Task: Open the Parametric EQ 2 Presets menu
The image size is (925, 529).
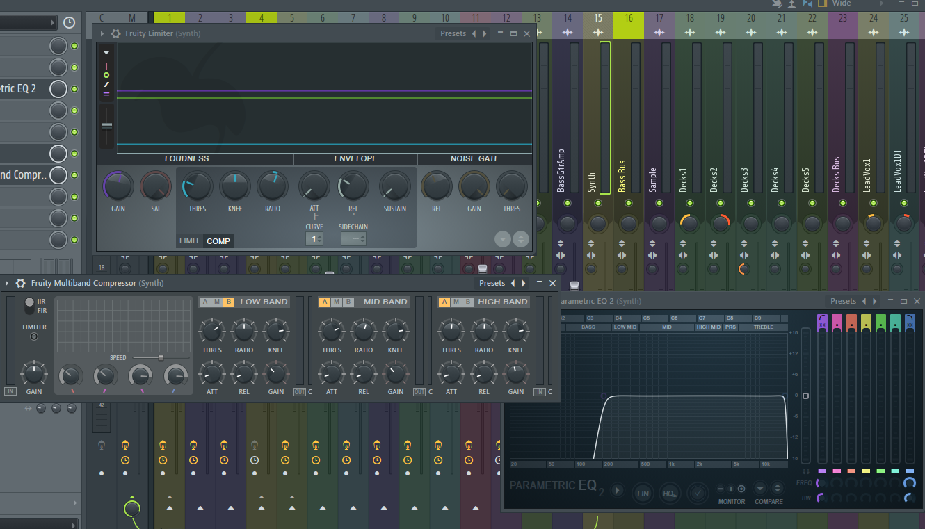Action: 843,301
